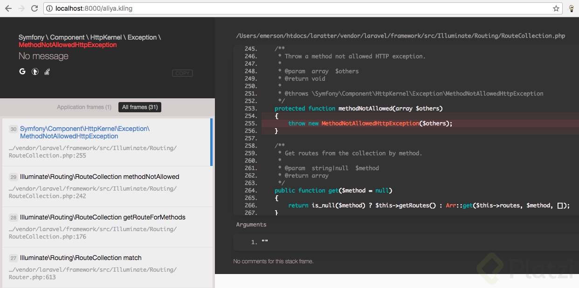Click 'Router.php:613' path in frame 27
Viewport: 579px width, 288px height.
coord(32,277)
